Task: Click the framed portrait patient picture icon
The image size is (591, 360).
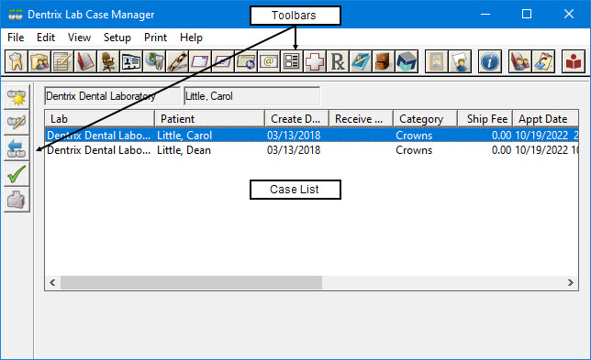Action: pyautogui.click(x=437, y=61)
